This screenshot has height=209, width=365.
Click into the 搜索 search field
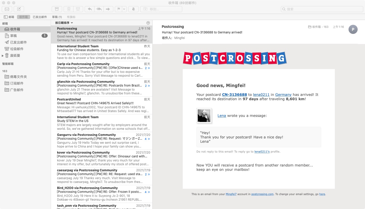pyautogui.click(x=322, y=9)
